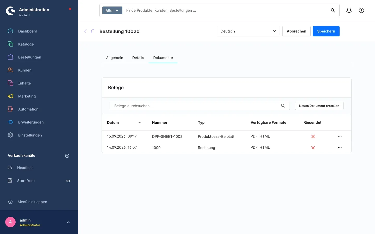375x234 pixels.
Task: Click the magnifier in Belege search
Action: [283, 106]
